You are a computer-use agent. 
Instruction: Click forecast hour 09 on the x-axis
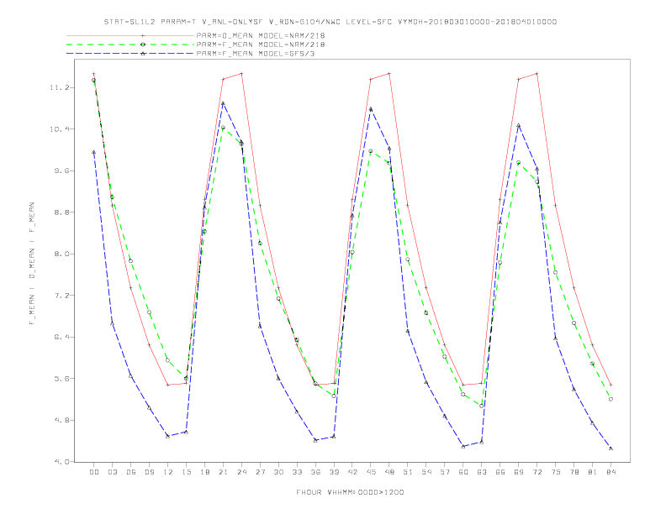point(149,472)
